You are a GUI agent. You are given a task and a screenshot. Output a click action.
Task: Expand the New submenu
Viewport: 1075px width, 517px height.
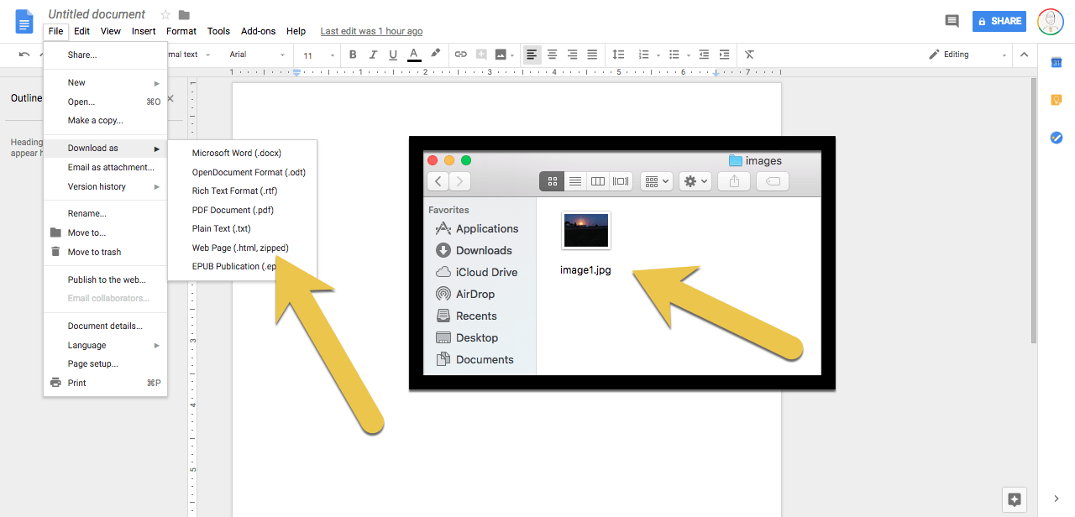(105, 82)
